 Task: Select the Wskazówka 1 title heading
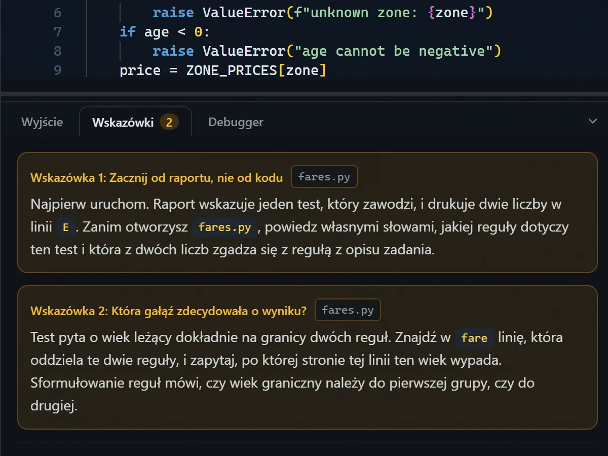click(157, 178)
